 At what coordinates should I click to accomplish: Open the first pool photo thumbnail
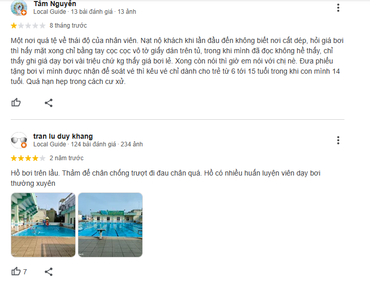tap(43, 225)
